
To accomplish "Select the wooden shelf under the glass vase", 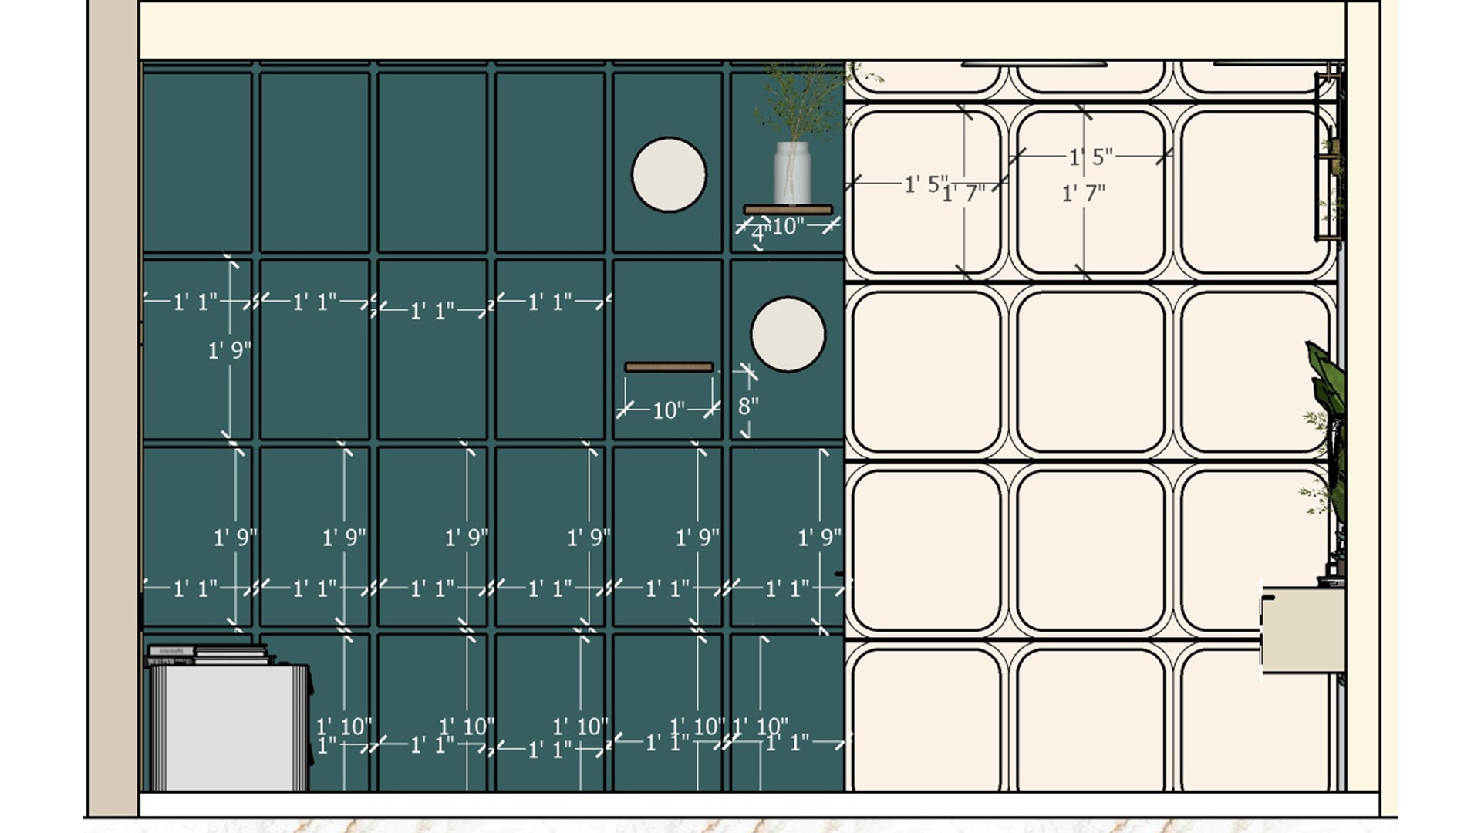I will [x=788, y=210].
